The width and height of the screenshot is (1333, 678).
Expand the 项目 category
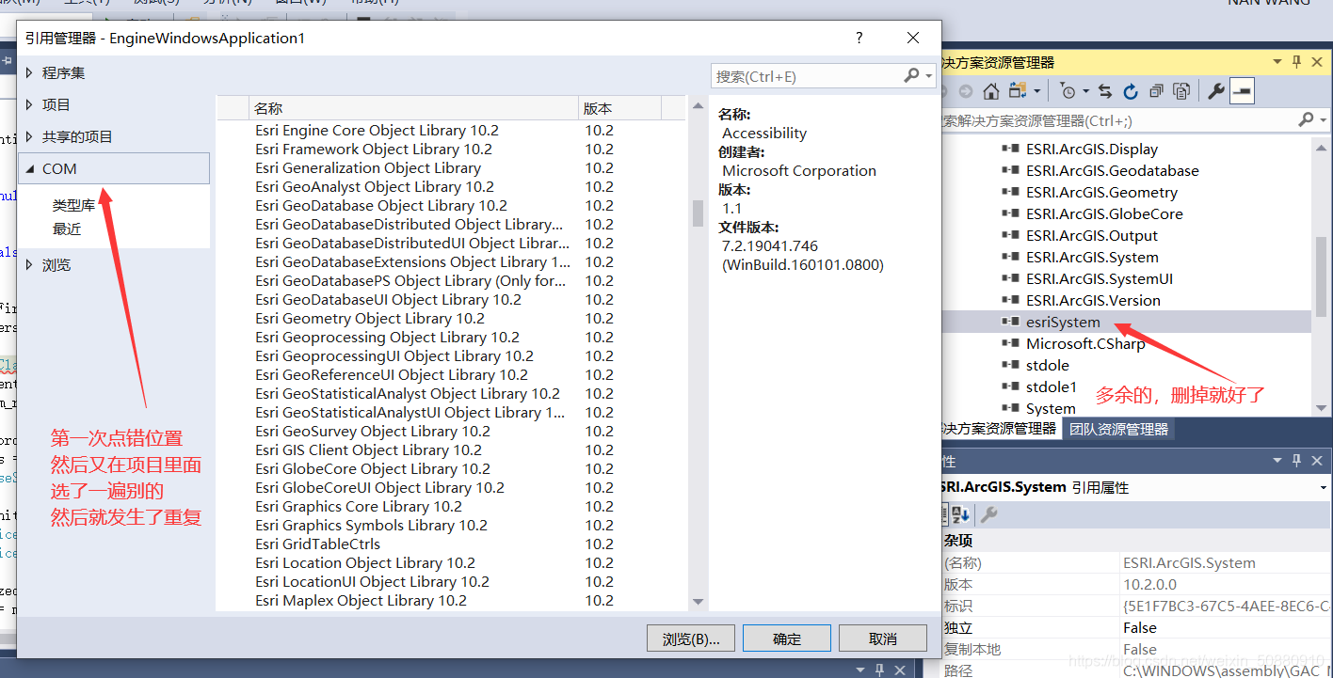(x=30, y=104)
